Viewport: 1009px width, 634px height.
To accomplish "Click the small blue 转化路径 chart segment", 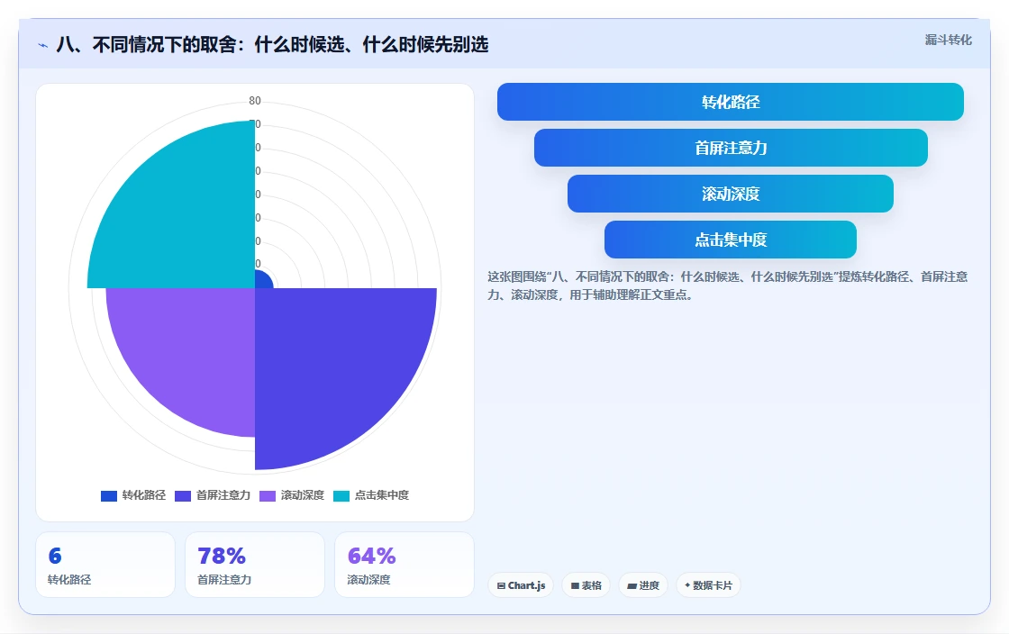I will pyautogui.click(x=262, y=280).
